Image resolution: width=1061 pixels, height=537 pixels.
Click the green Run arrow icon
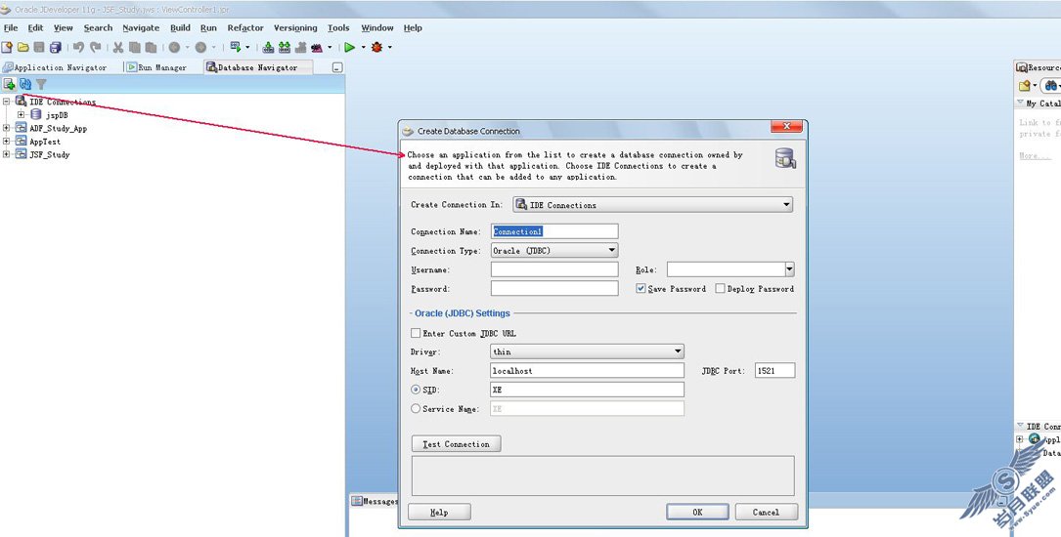[x=350, y=47]
